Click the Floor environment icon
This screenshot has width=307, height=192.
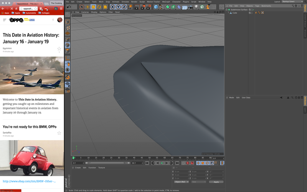tap(185, 7)
